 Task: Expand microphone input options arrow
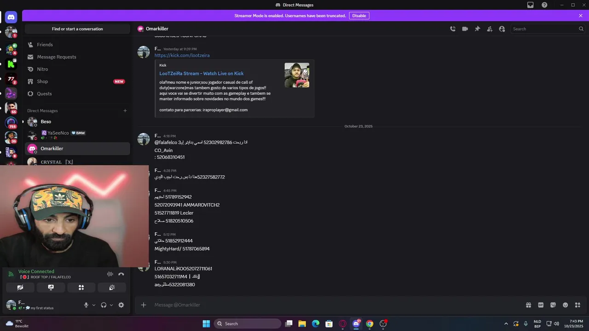[94, 305]
